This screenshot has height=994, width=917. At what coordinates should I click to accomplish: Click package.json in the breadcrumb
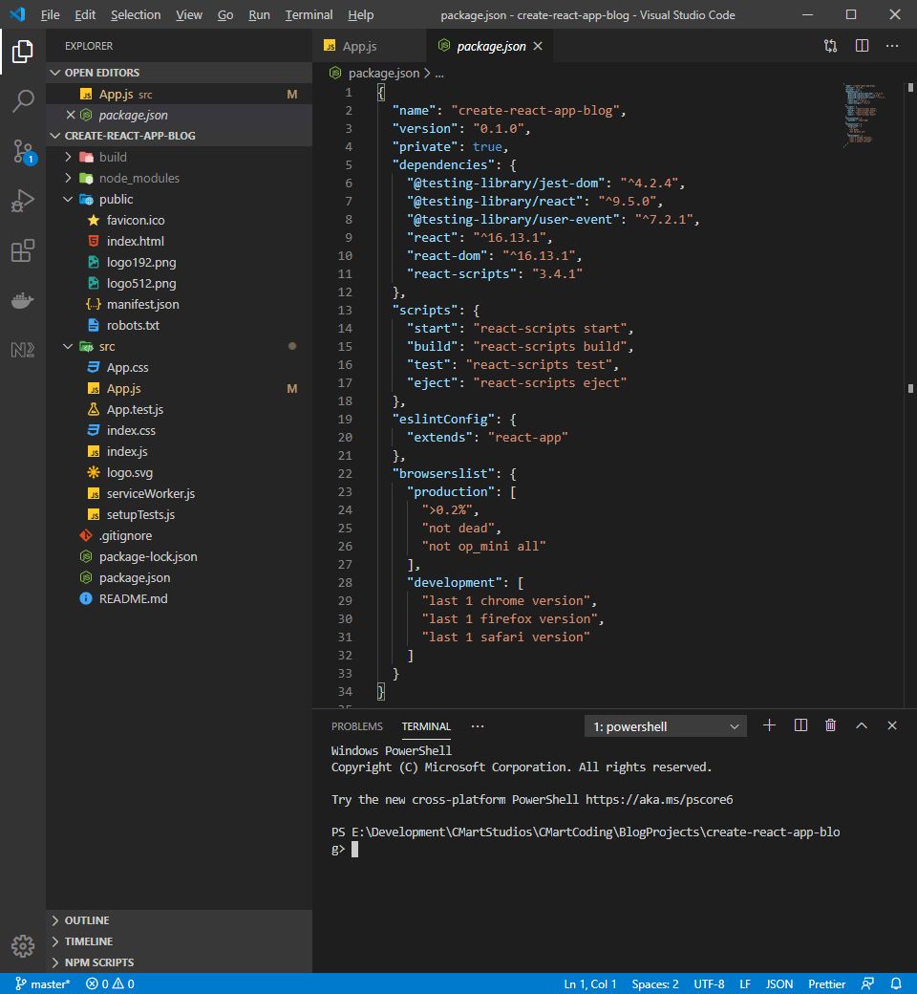(x=383, y=73)
